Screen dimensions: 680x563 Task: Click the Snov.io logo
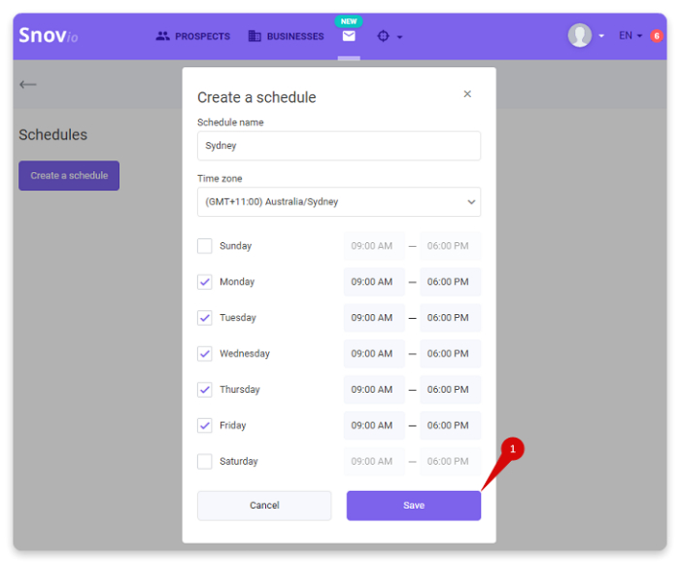tap(49, 35)
